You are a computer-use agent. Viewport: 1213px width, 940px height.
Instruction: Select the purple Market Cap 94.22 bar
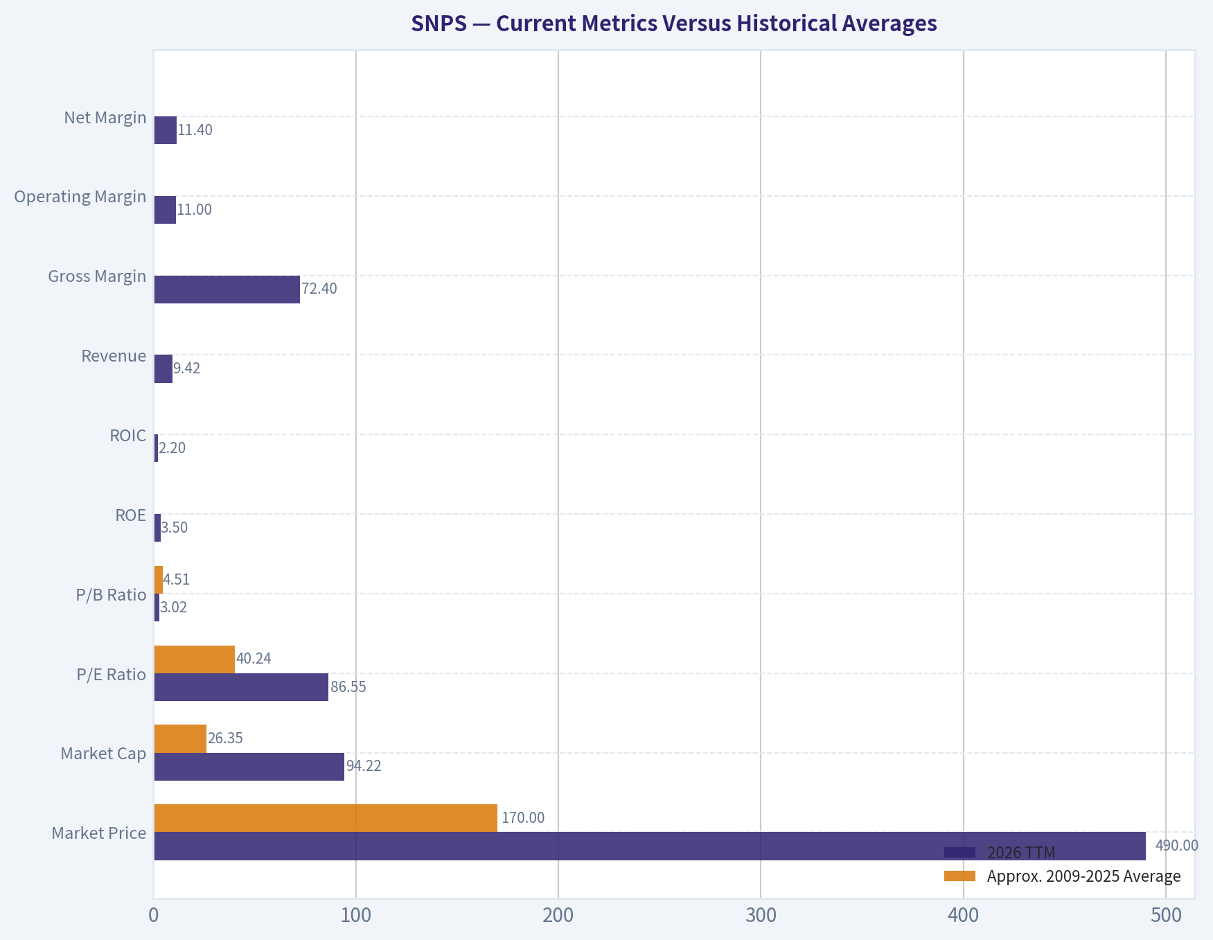[249, 767]
